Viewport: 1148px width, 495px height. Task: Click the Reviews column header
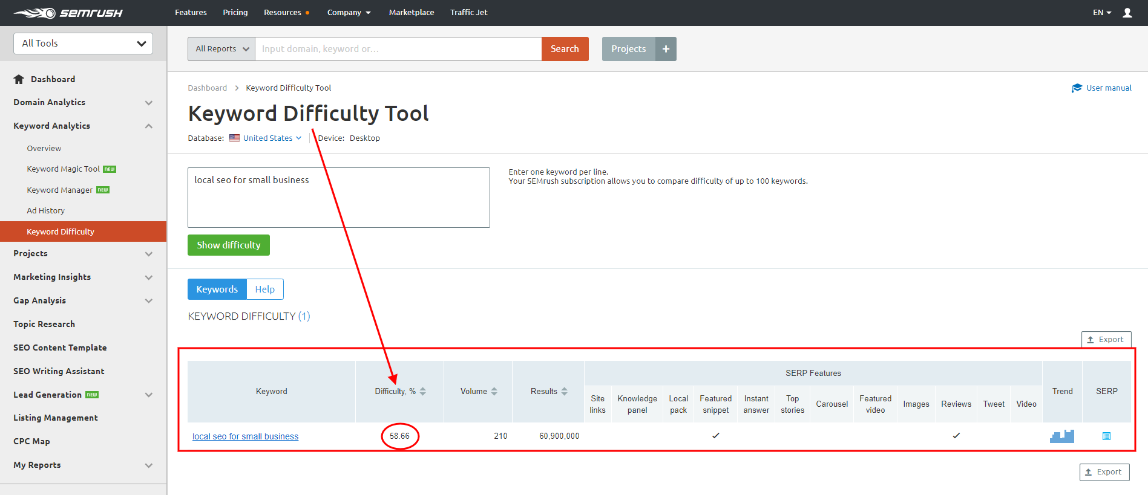pyautogui.click(x=956, y=404)
